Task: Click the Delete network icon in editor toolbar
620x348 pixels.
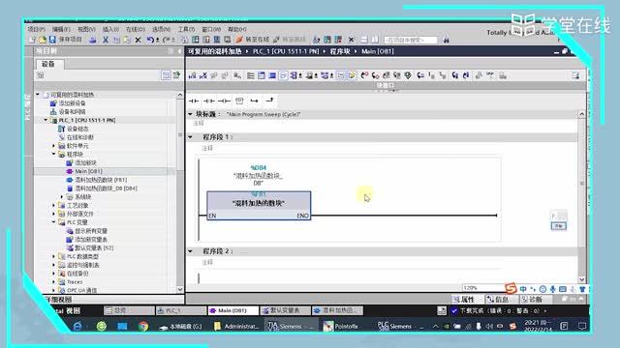Action: 203,75
